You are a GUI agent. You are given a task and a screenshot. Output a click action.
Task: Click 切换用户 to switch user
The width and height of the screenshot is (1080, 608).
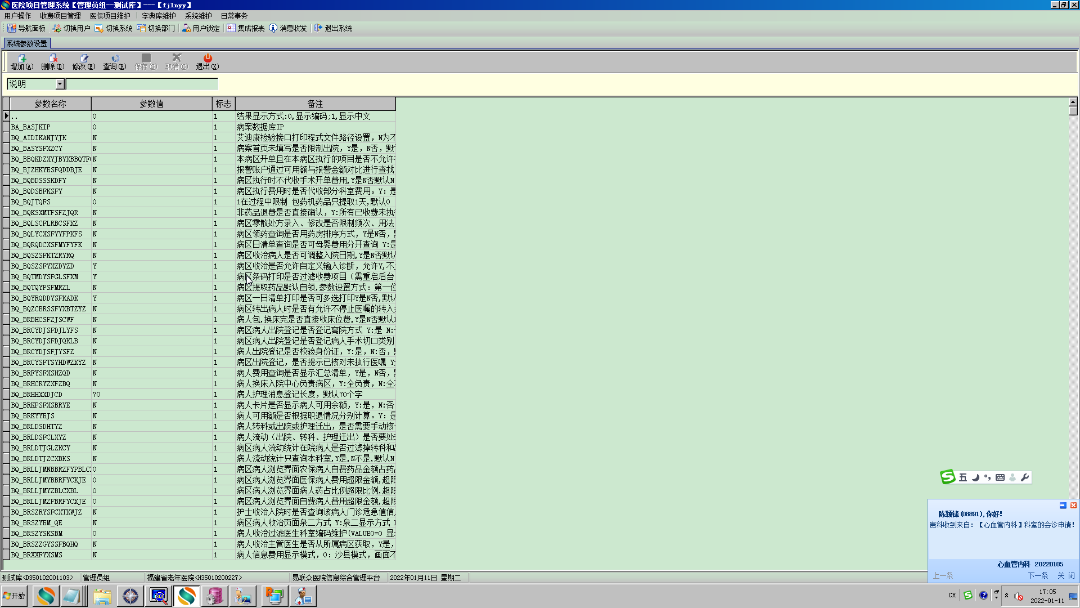click(x=71, y=28)
